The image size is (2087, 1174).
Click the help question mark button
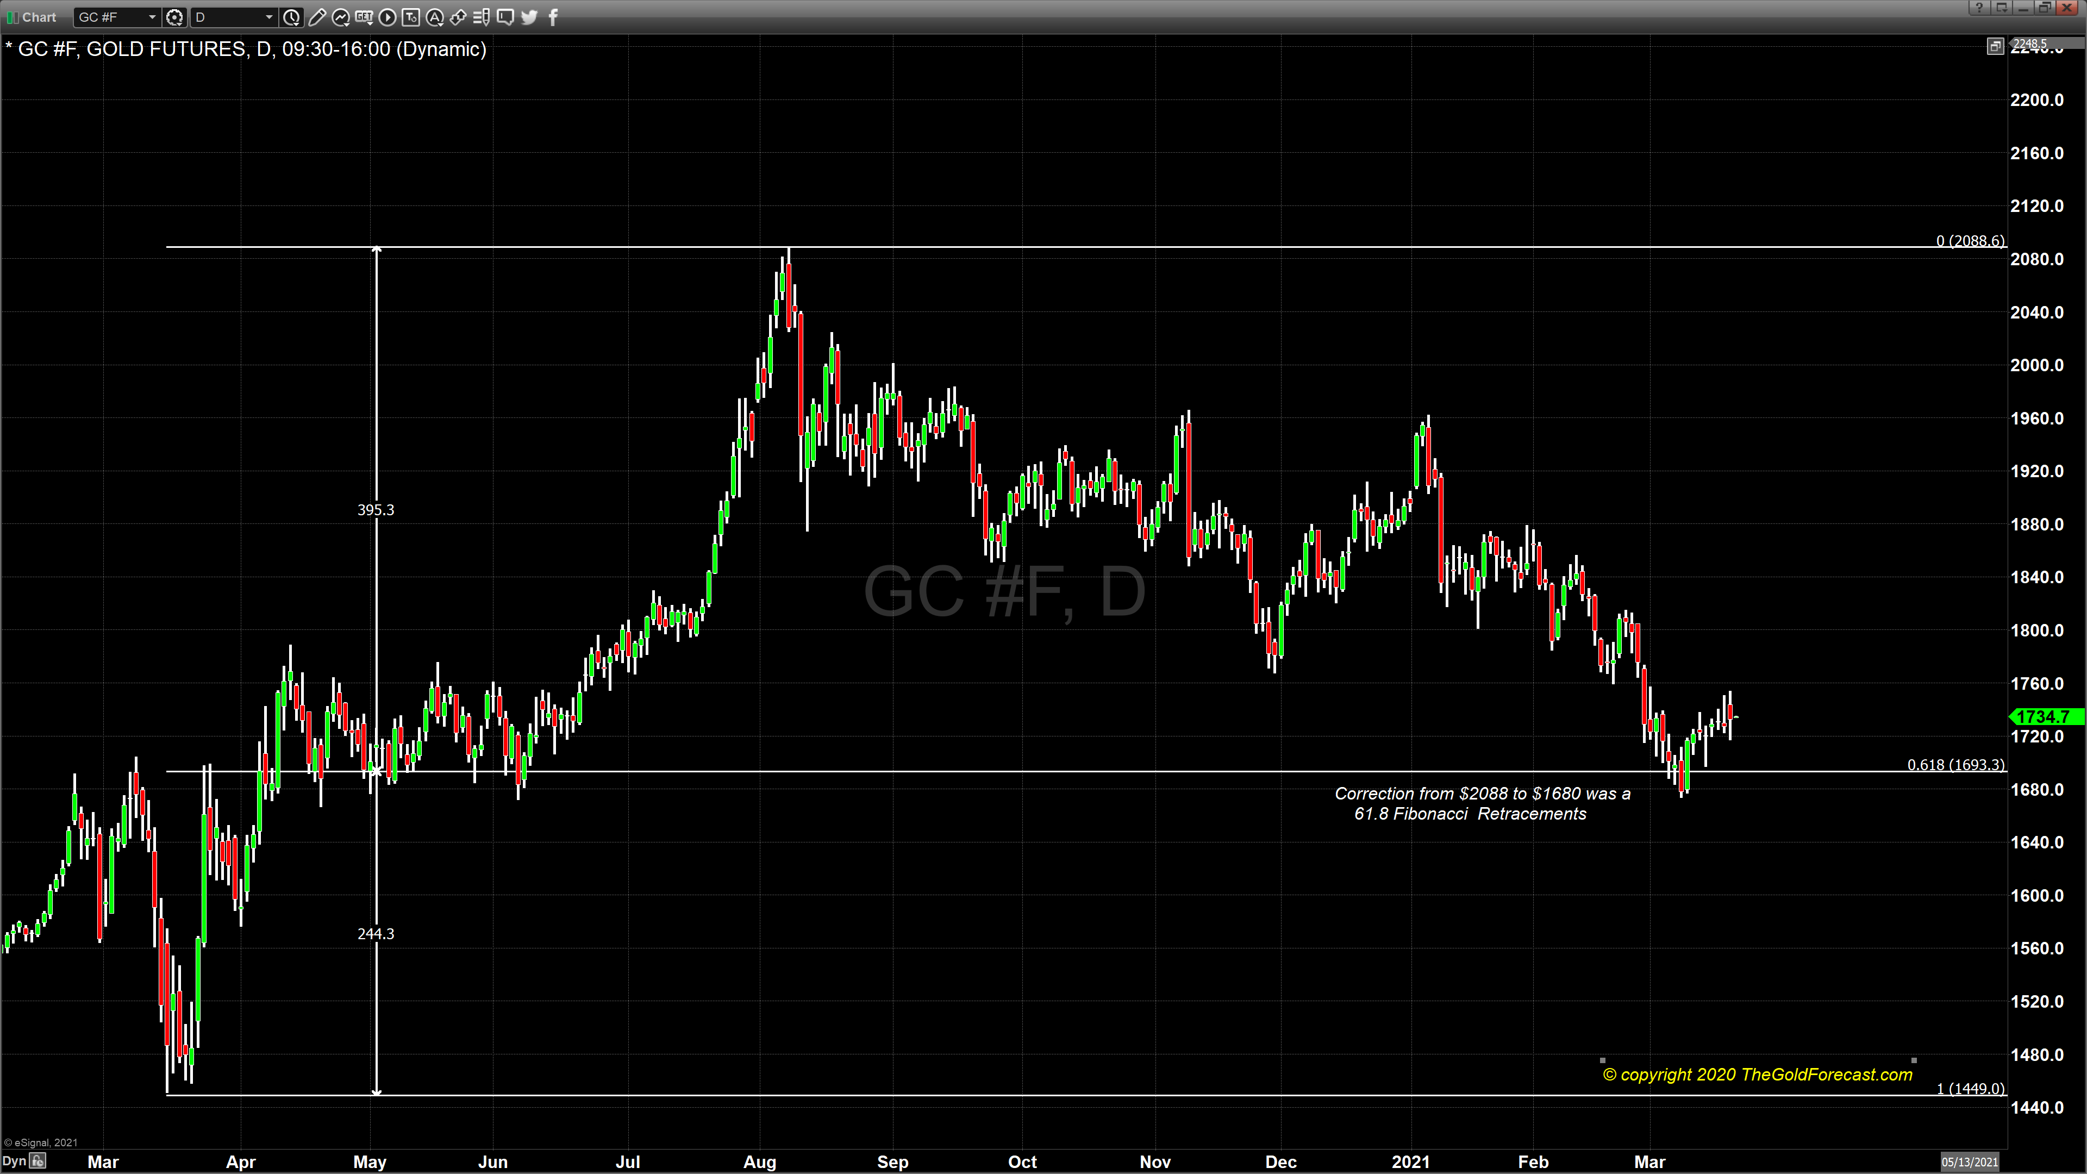1979,7
